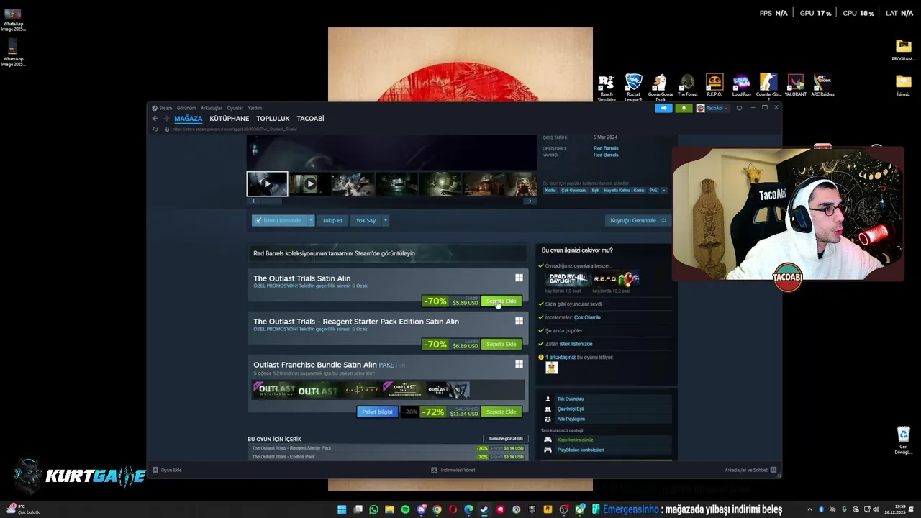The height and width of the screenshot is (518, 921).
Task: Add The Outlast Trials to cart
Action: coord(502,301)
